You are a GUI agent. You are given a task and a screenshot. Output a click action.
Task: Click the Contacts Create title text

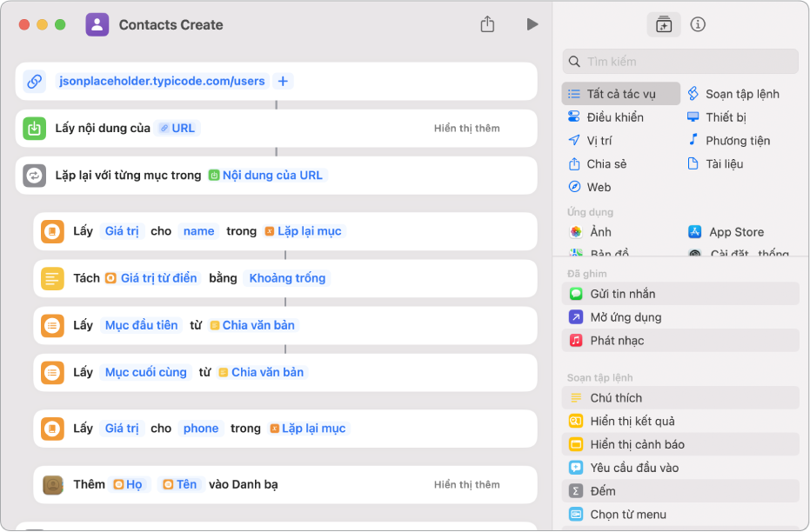(x=171, y=24)
